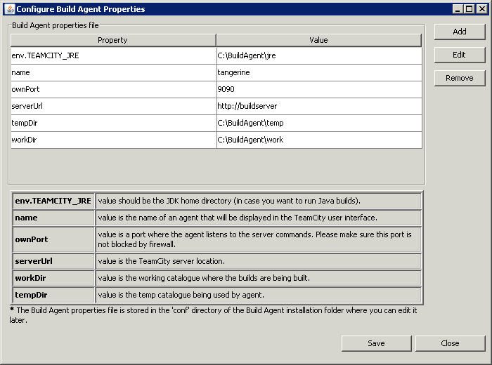Image resolution: width=492 pixels, height=365 pixels.
Task: Select the serverUrl property cell in the table
Action: 114,106
